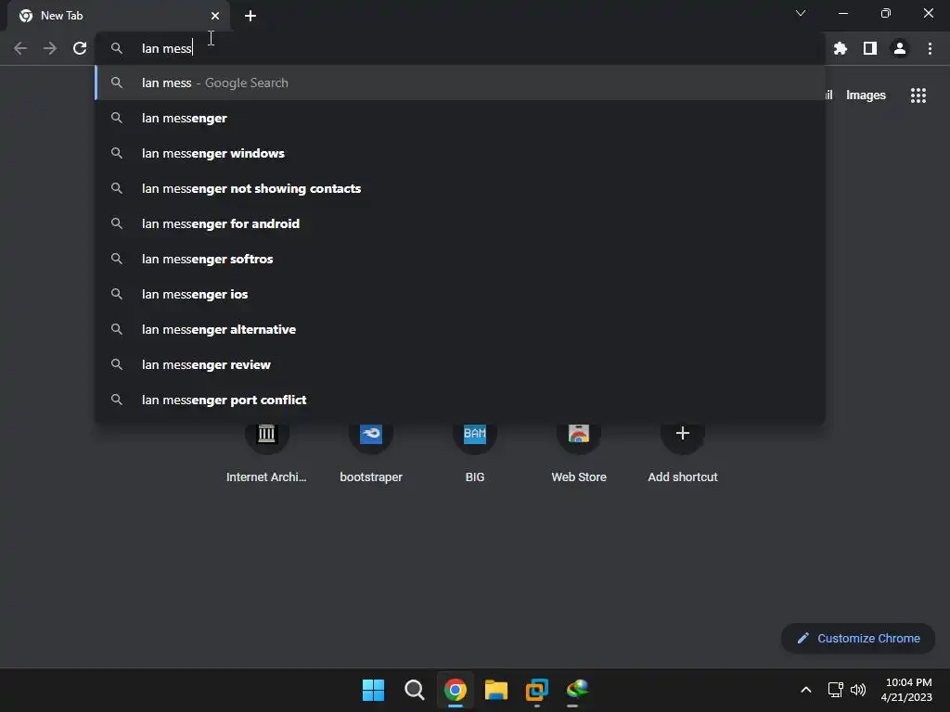Go forward using the forward arrow
The image size is (950, 712).
click(50, 48)
